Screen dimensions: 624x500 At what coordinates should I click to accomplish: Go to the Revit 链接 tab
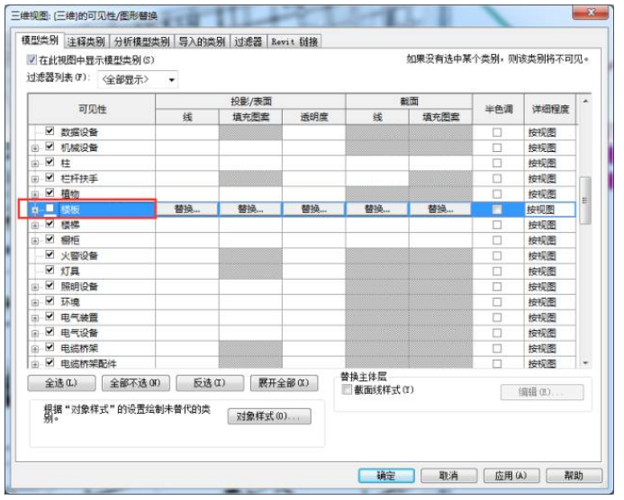[x=295, y=41]
